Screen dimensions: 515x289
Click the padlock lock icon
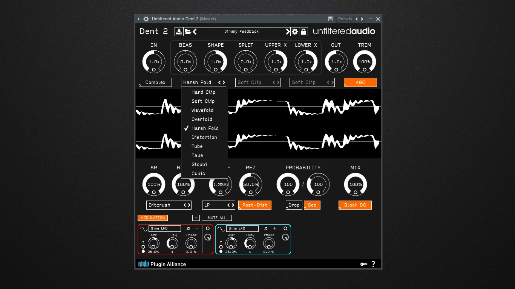(x=303, y=32)
